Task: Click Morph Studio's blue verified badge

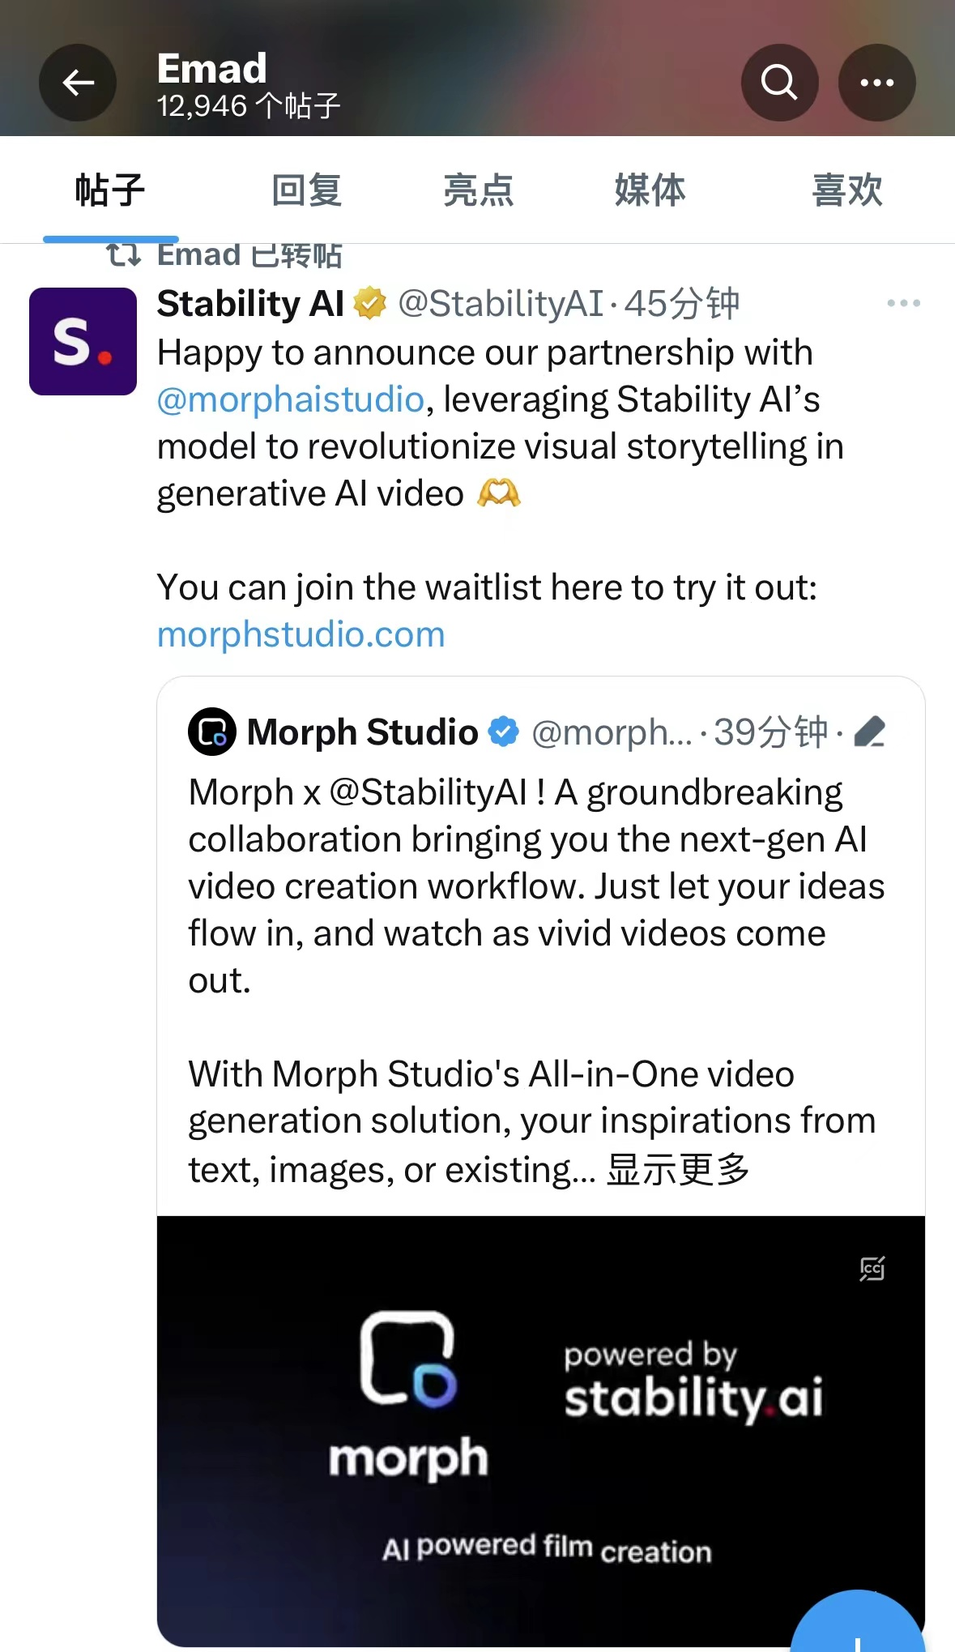Action: 502,730
